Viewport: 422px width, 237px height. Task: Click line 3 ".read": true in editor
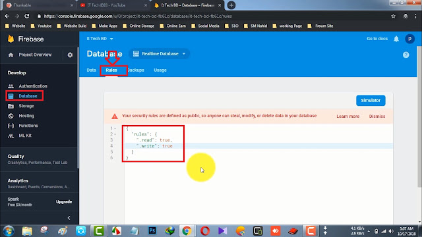coord(154,140)
